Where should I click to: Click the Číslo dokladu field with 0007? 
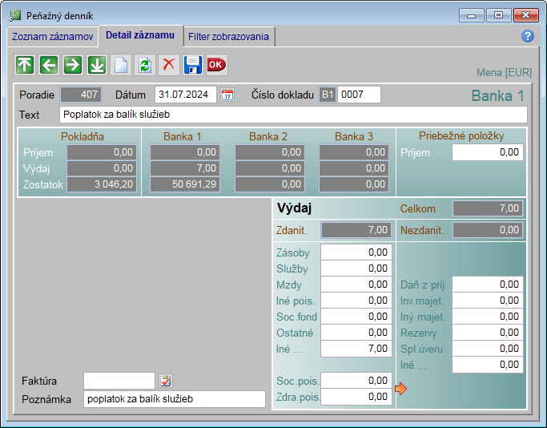click(x=359, y=95)
